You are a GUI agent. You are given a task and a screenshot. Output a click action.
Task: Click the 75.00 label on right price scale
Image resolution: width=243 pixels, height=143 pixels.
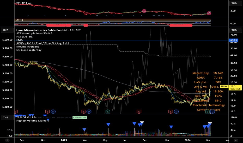coord(234,35)
